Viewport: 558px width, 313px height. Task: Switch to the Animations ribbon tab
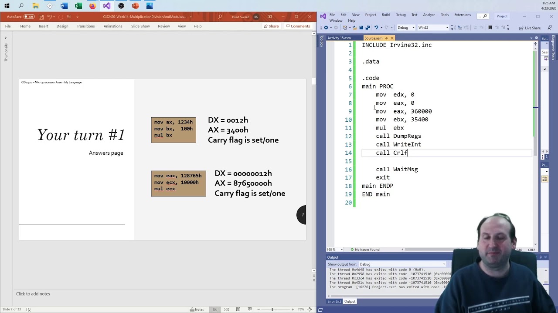113,26
